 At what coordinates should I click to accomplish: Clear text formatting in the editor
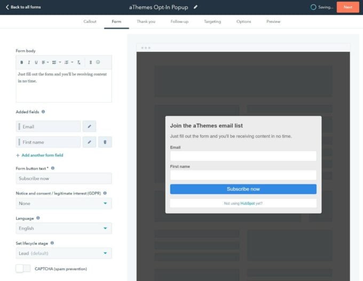[78, 63]
